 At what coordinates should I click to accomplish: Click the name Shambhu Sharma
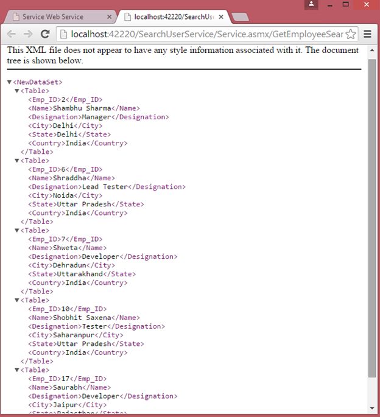82,108
